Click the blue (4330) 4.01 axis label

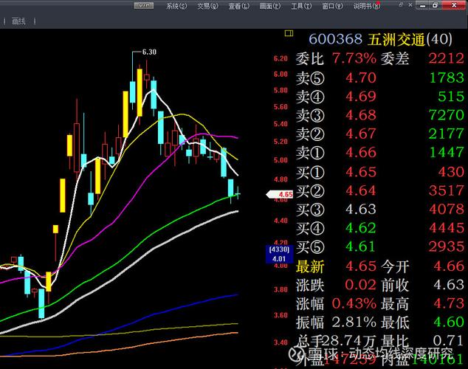pos(279,254)
